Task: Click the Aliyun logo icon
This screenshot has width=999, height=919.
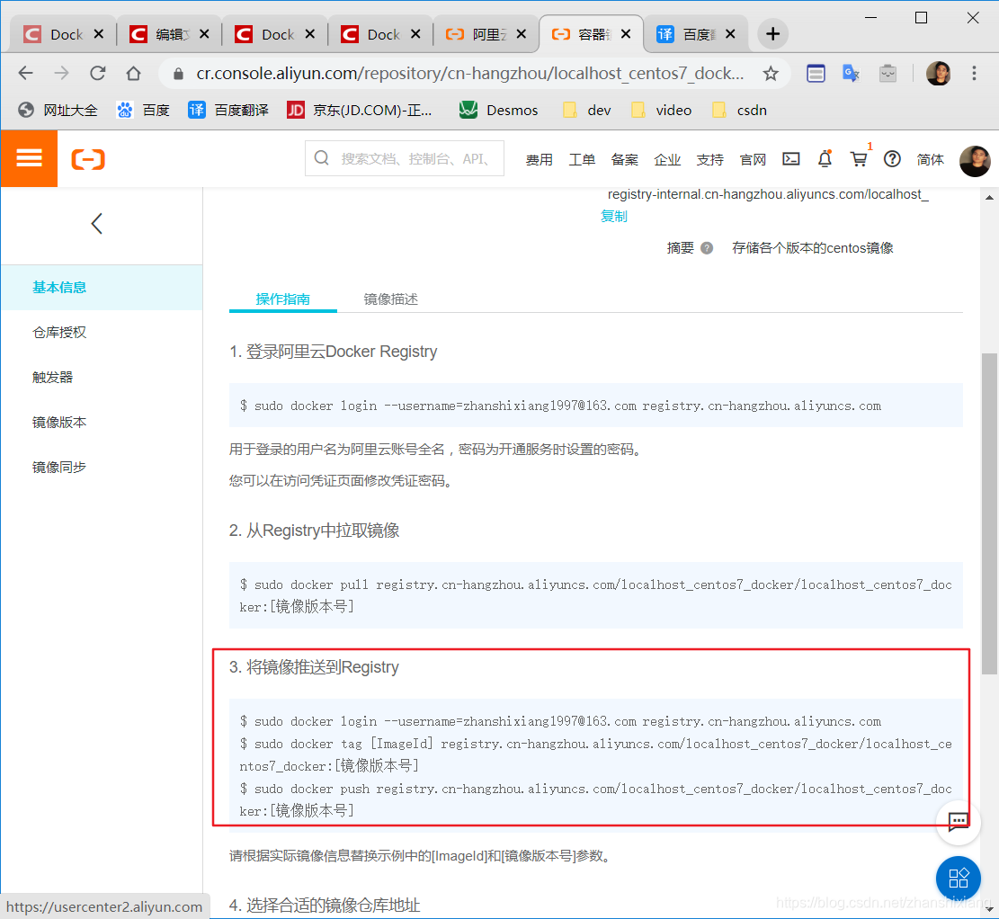Action: tap(88, 159)
